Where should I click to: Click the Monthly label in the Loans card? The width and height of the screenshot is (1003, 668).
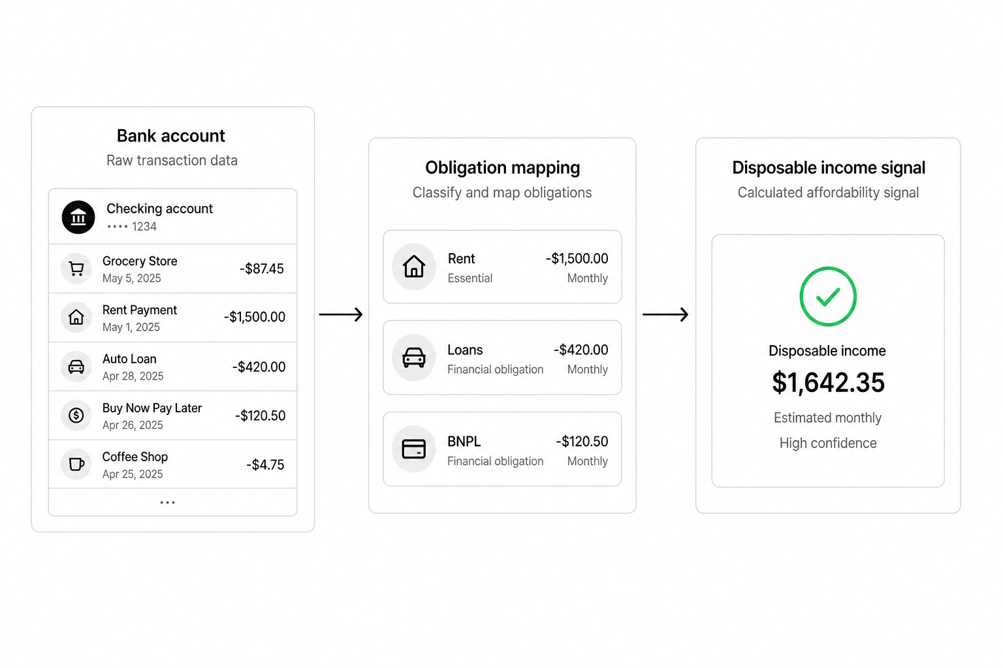coord(588,370)
